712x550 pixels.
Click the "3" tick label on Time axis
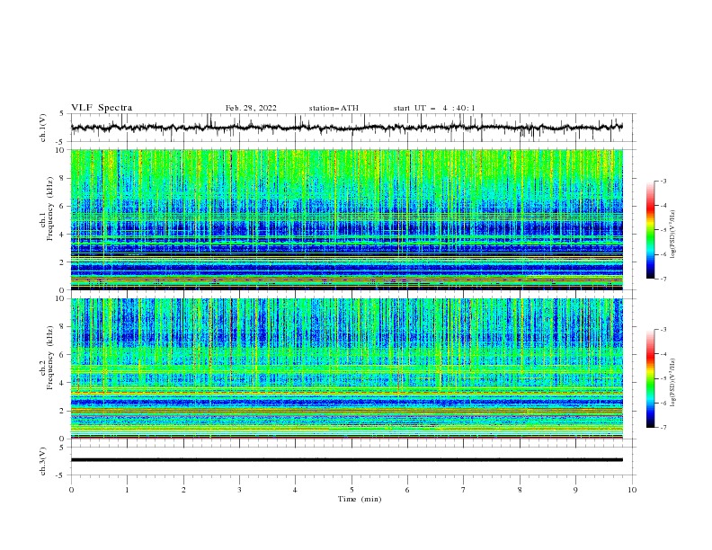239,490
